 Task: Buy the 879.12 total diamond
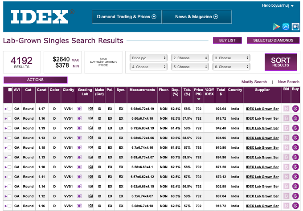tap(295, 177)
